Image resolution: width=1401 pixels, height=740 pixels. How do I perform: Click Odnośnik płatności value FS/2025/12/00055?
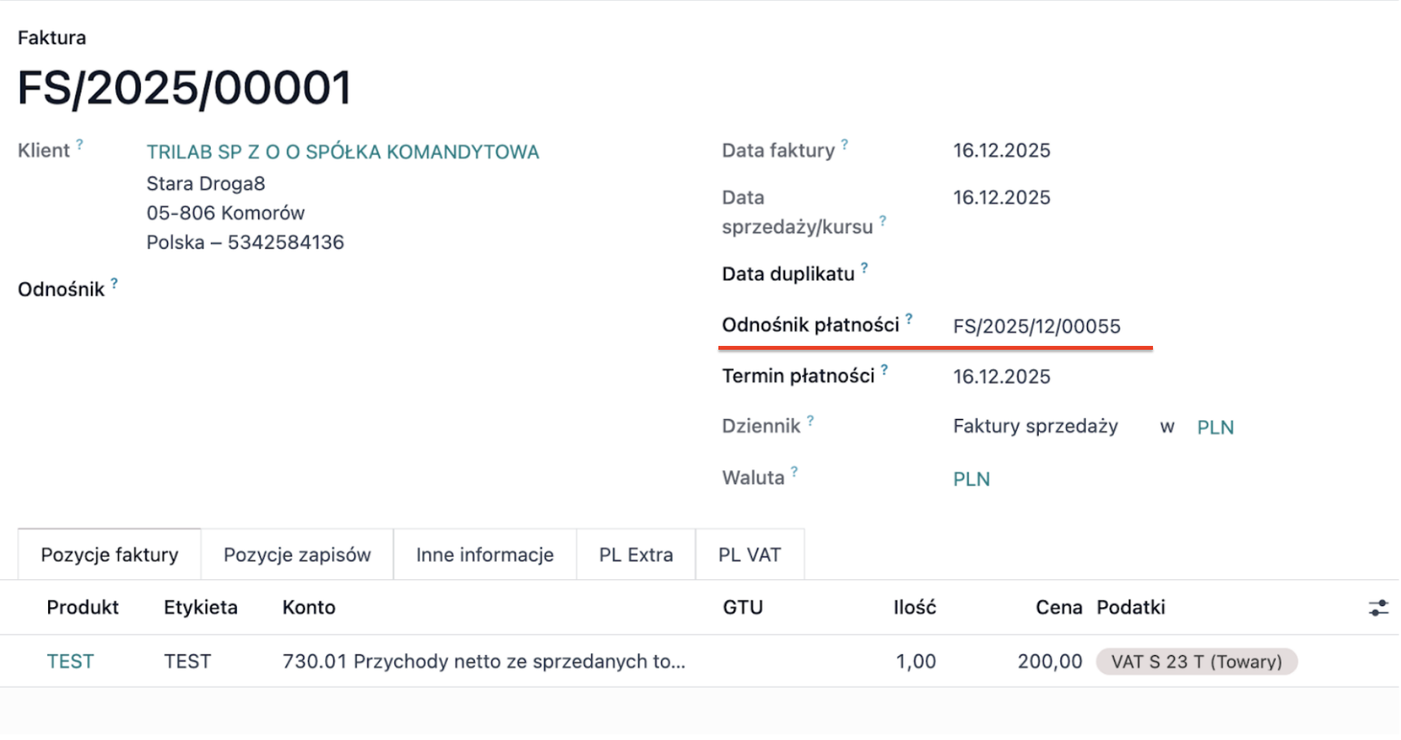[x=1036, y=326]
